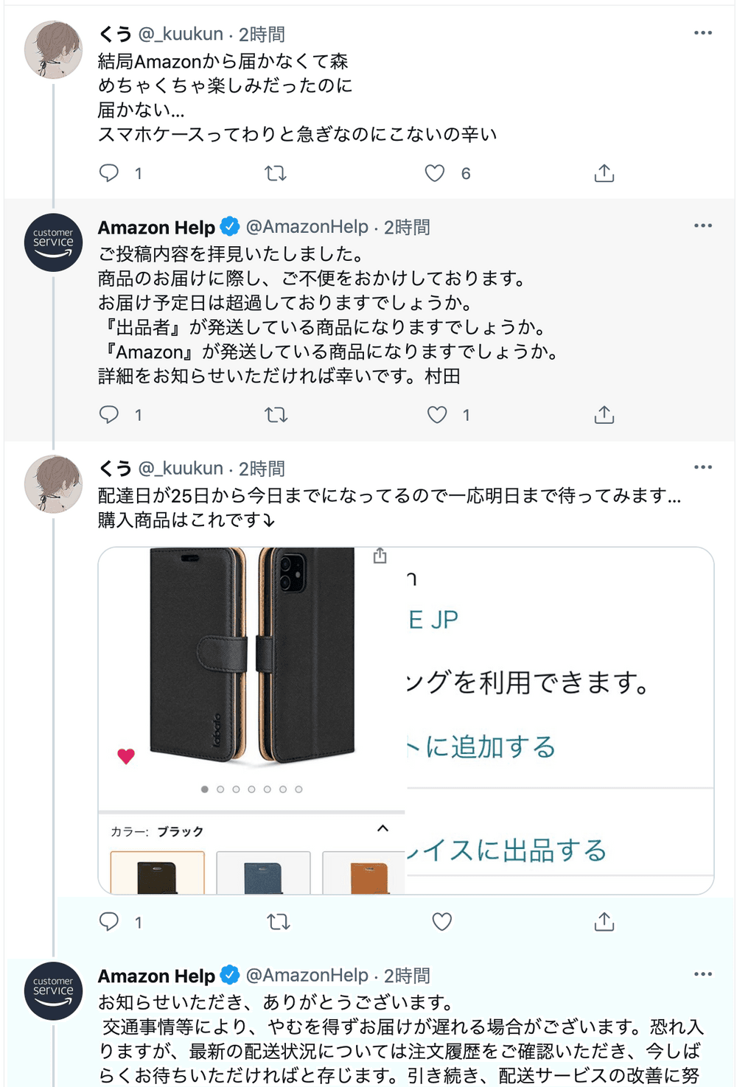This screenshot has width=737, height=1087.
Task: Open more options on kuukun's product tweet
Action: 702,467
